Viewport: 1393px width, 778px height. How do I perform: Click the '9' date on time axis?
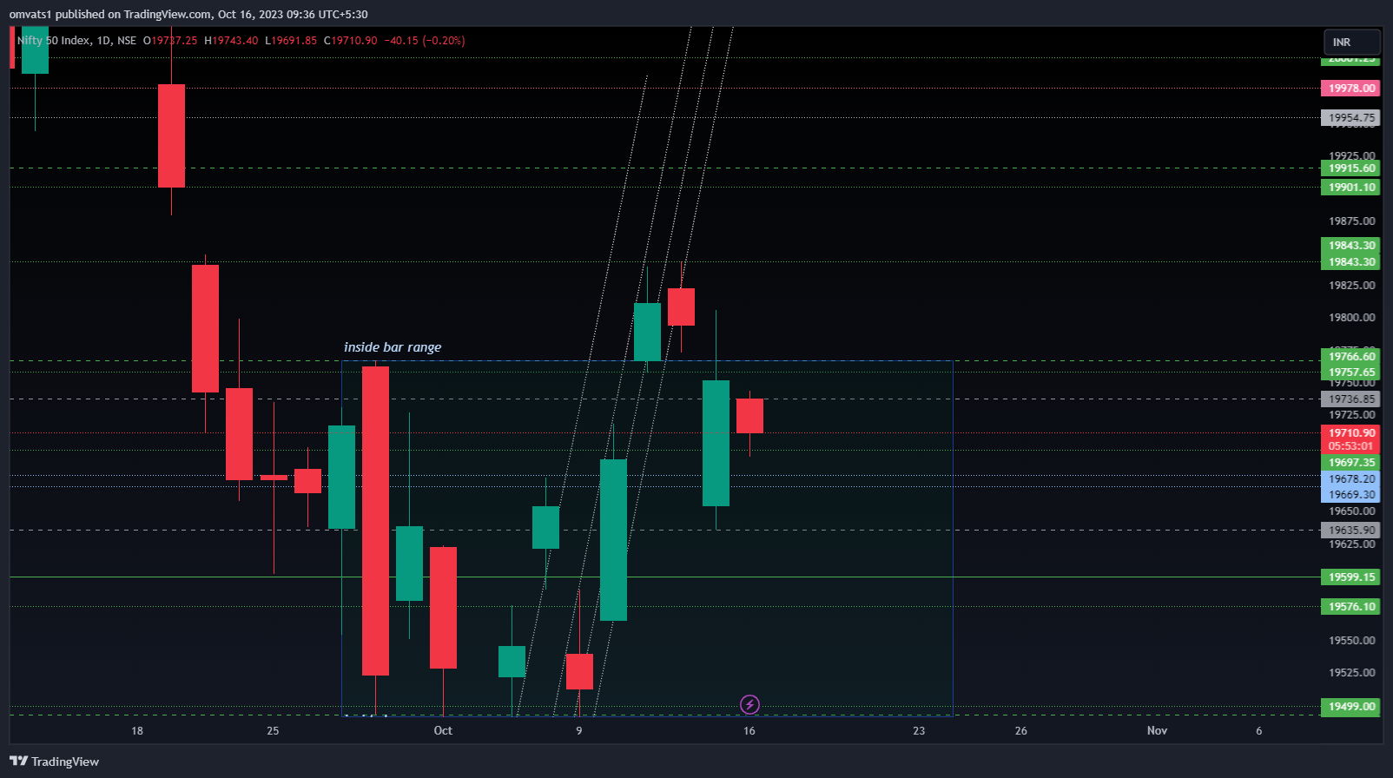pos(579,731)
